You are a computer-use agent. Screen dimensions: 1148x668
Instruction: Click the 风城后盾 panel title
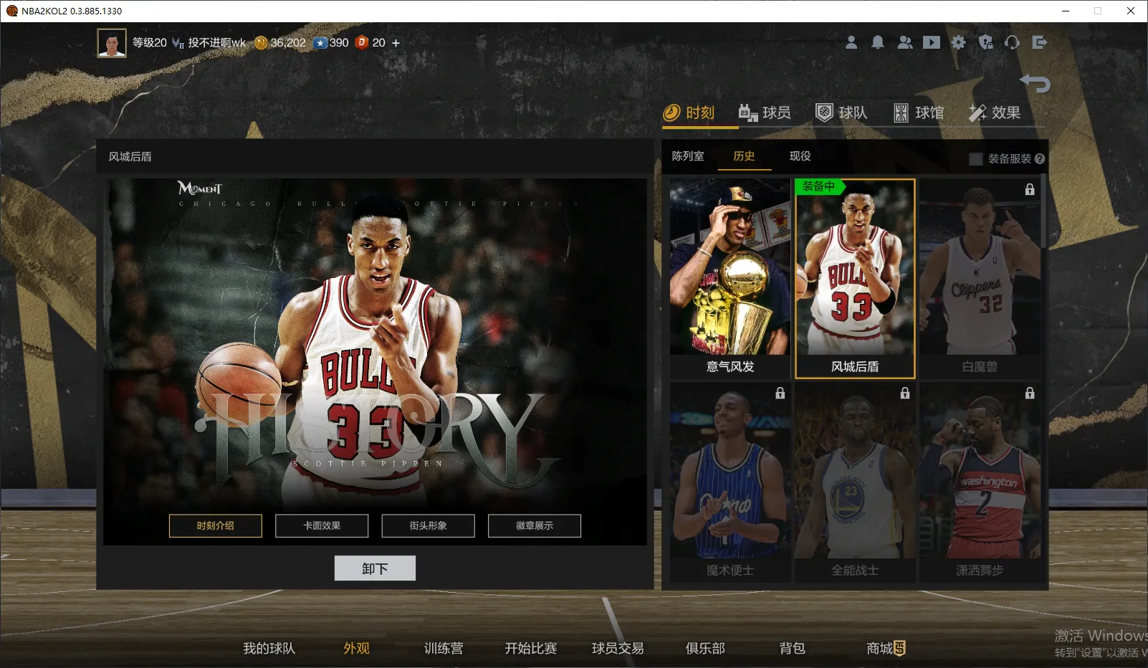click(x=130, y=156)
